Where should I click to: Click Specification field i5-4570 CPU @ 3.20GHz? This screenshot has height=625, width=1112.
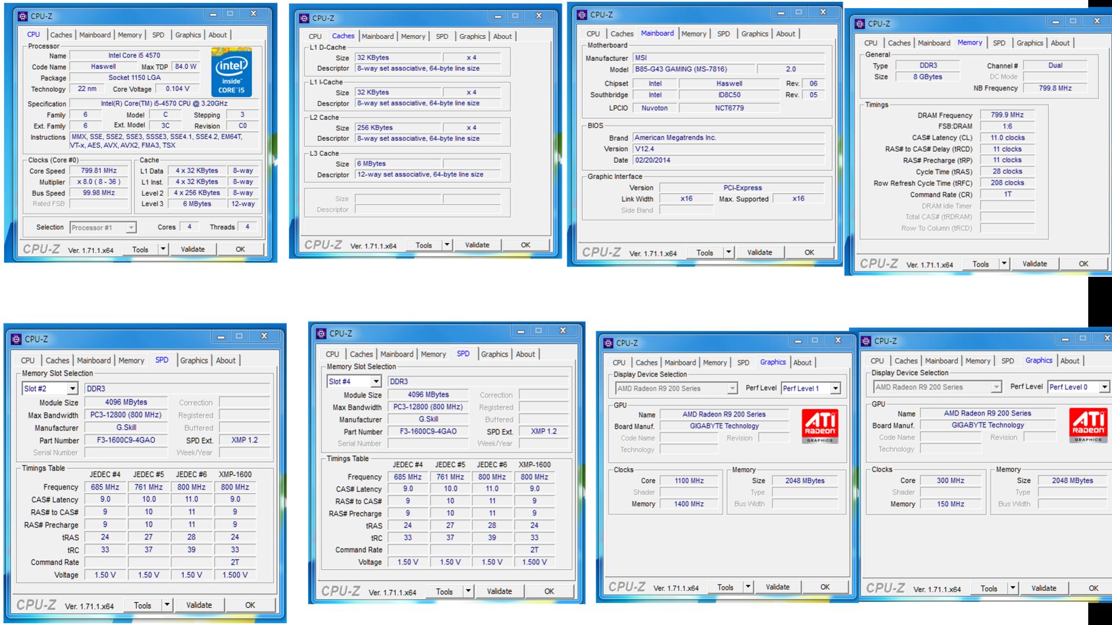164,104
